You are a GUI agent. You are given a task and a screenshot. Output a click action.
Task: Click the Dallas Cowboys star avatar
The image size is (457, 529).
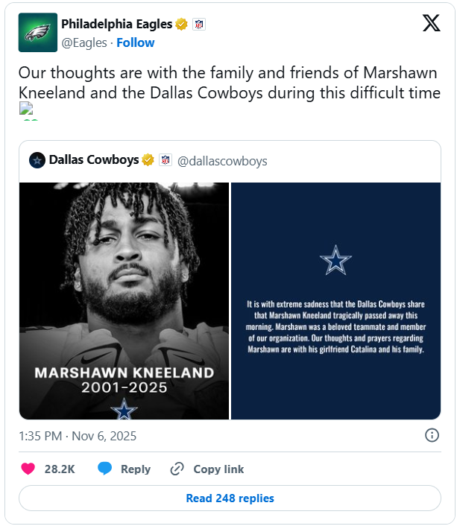pyautogui.click(x=37, y=160)
